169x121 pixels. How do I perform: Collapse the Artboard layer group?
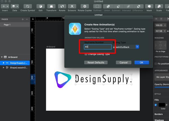pyautogui.click(x=2, y=57)
